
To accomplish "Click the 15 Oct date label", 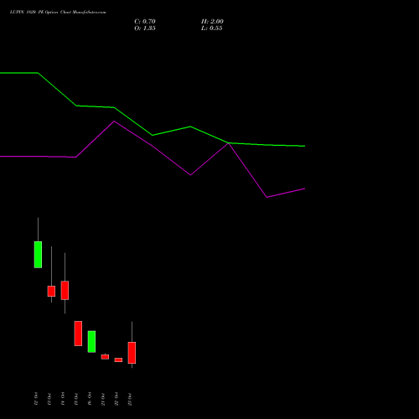I will [76, 399].
